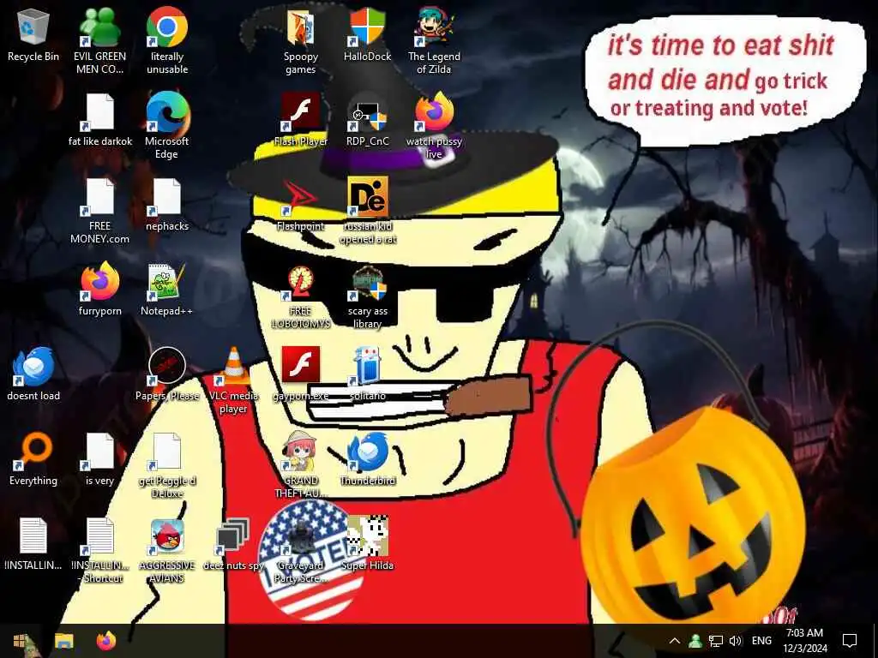This screenshot has height=658, width=878.
Task: Open the get Peggle d Deluxe shortcut
Action: coord(167,466)
